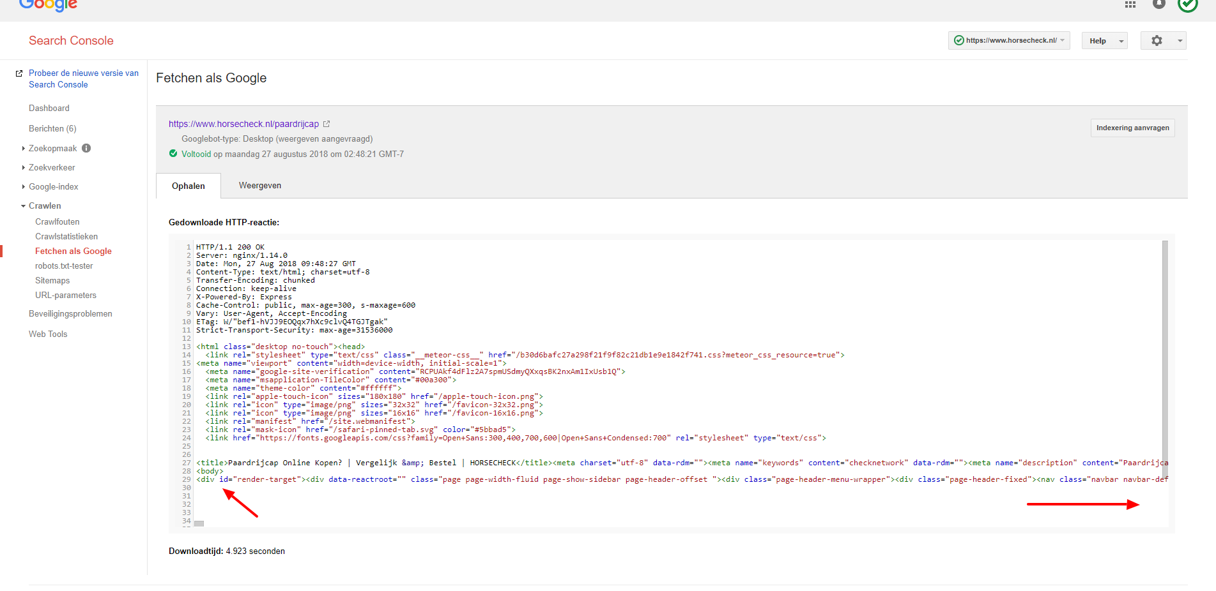The width and height of the screenshot is (1216, 591).
Task: Open the https://www.horsecheck.nl/paardrijcap link
Action: click(x=243, y=124)
